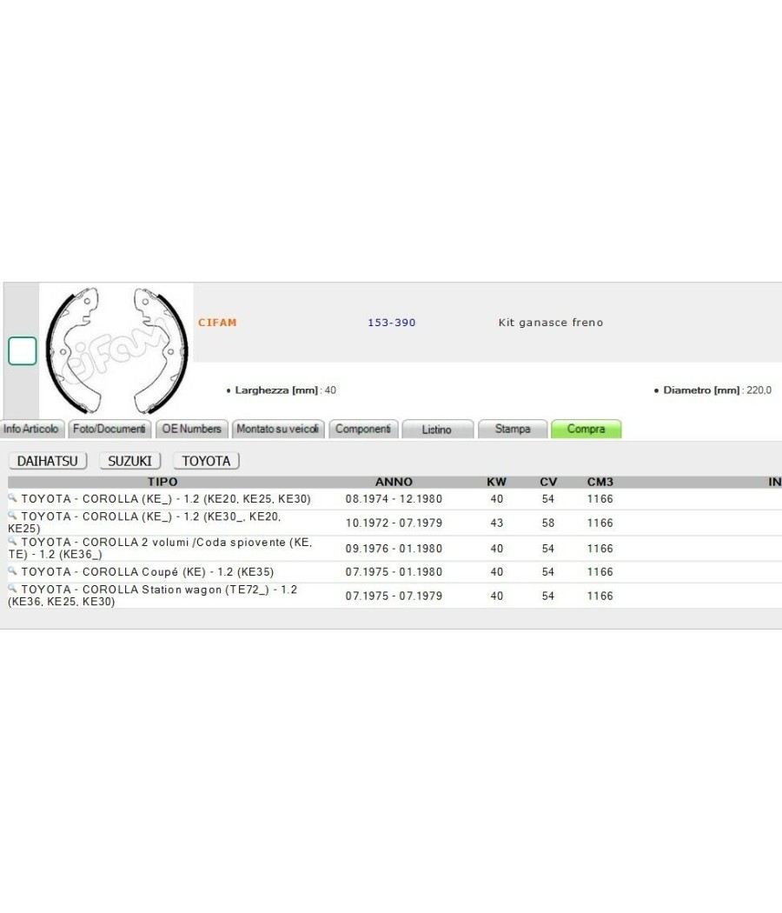
Task: Go to the Componenti tab
Action: [x=363, y=430]
